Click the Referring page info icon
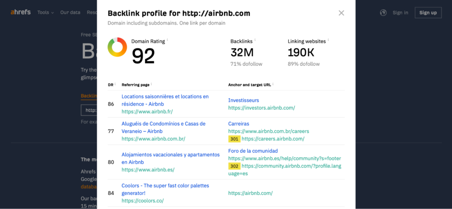 point(151,84)
